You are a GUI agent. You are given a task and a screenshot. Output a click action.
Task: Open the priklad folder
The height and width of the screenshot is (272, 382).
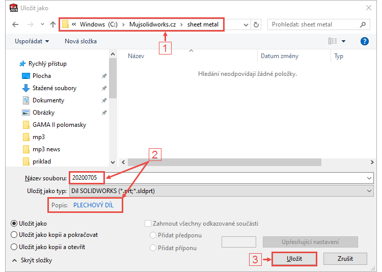(37, 161)
